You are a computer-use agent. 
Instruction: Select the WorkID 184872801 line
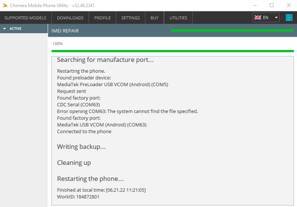click(x=78, y=197)
